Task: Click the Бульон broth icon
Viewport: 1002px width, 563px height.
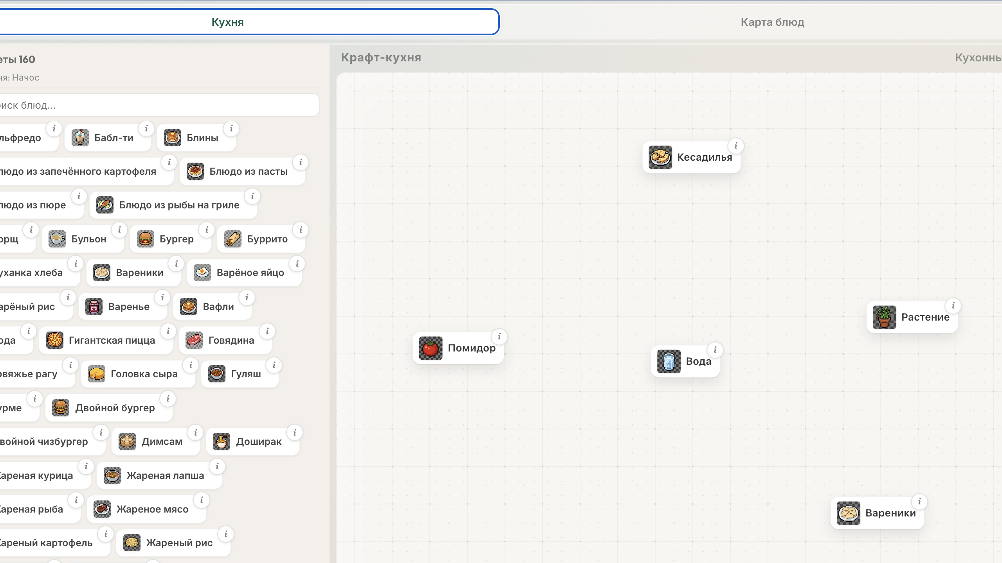Action: pos(57,239)
